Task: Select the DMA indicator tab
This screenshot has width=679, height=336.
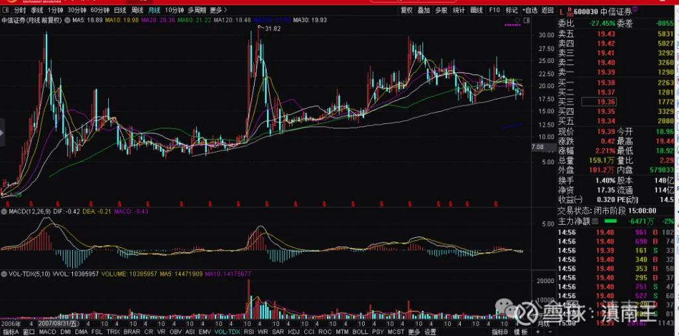Action: click(81, 332)
